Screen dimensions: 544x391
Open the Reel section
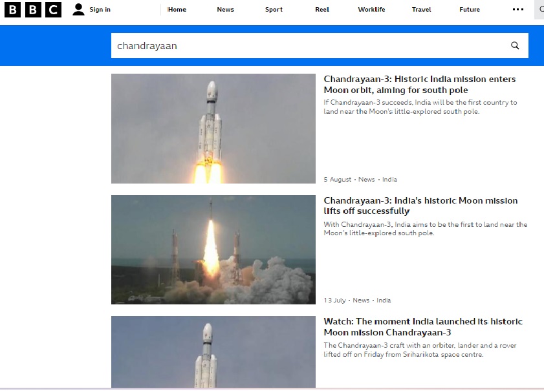click(x=321, y=10)
